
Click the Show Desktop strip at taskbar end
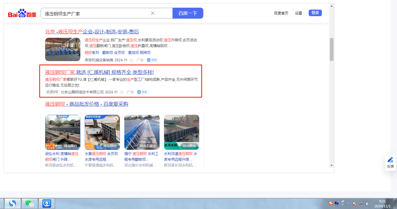pos(395,203)
